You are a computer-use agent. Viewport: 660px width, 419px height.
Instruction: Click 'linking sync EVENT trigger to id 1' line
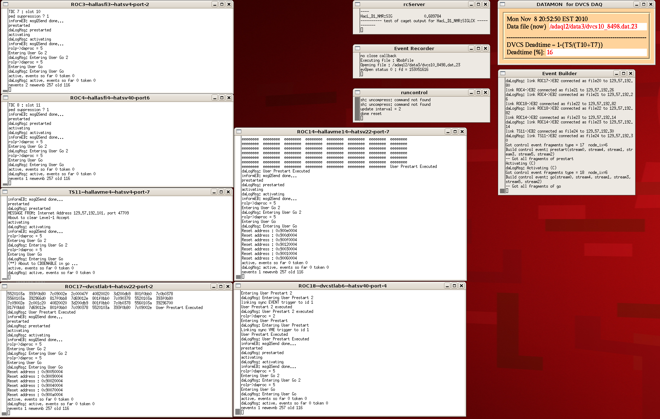[x=277, y=302]
